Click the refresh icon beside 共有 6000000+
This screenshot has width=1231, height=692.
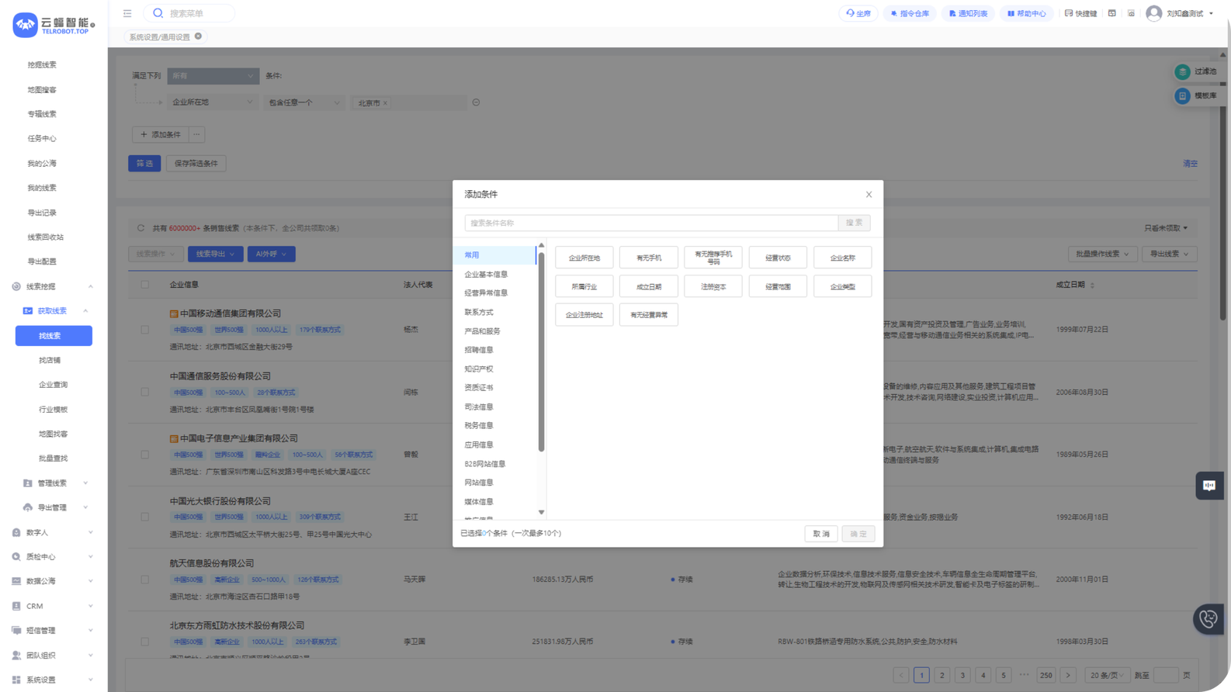140,228
